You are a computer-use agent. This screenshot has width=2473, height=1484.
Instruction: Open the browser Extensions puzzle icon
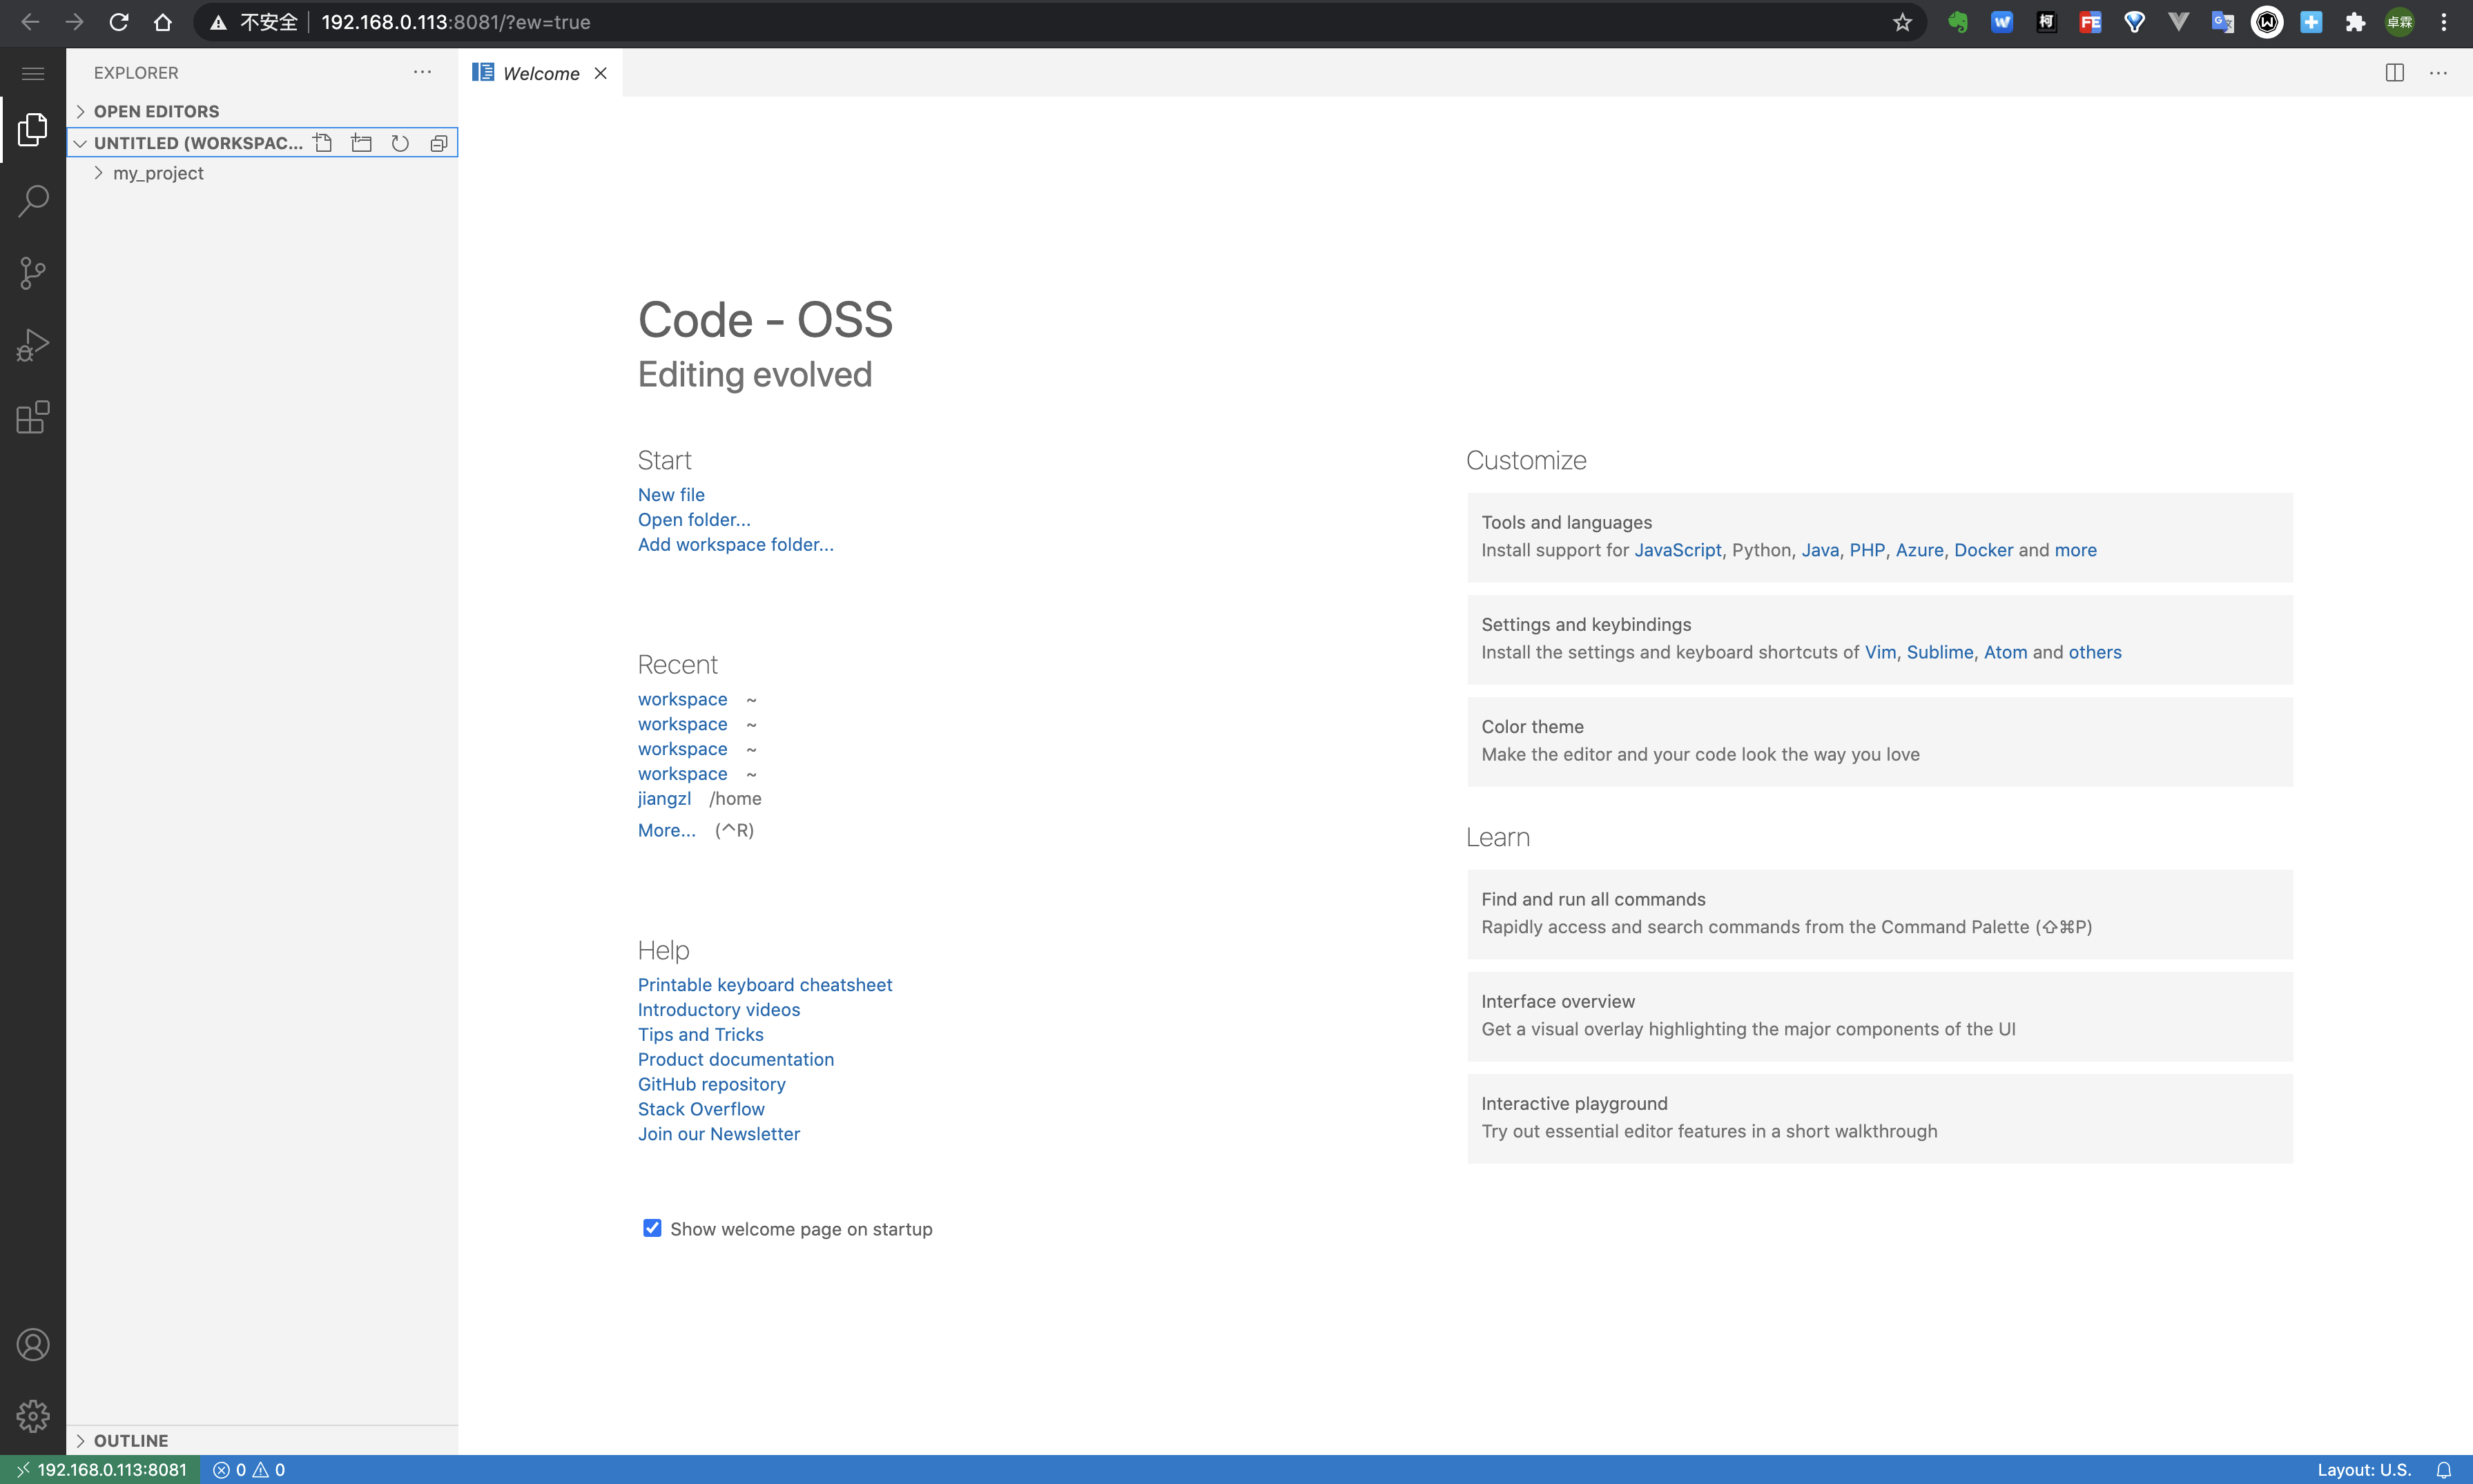2356,22
